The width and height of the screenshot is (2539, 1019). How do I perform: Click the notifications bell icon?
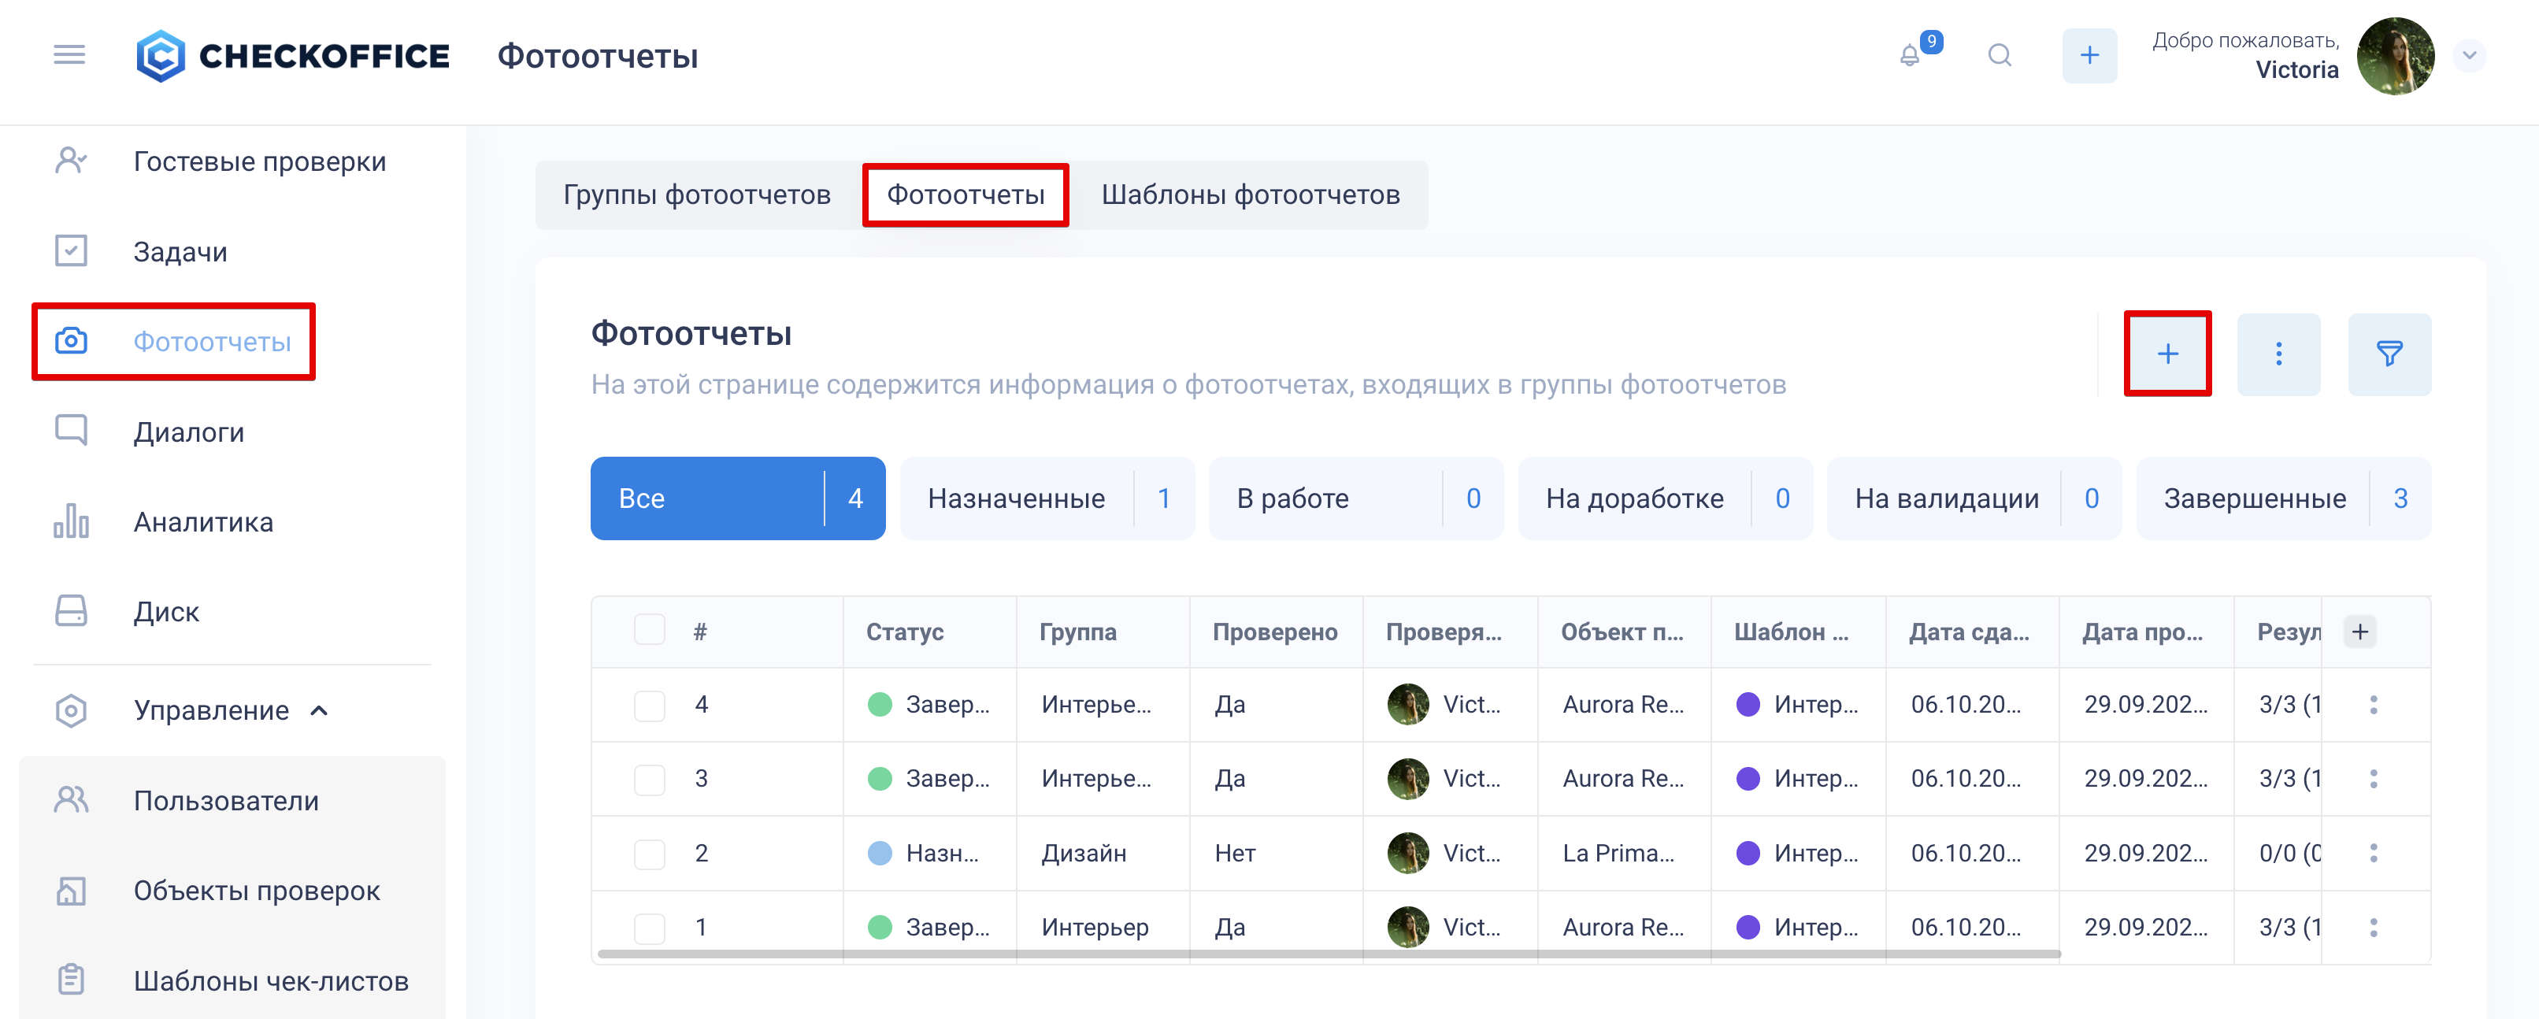(x=1909, y=56)
